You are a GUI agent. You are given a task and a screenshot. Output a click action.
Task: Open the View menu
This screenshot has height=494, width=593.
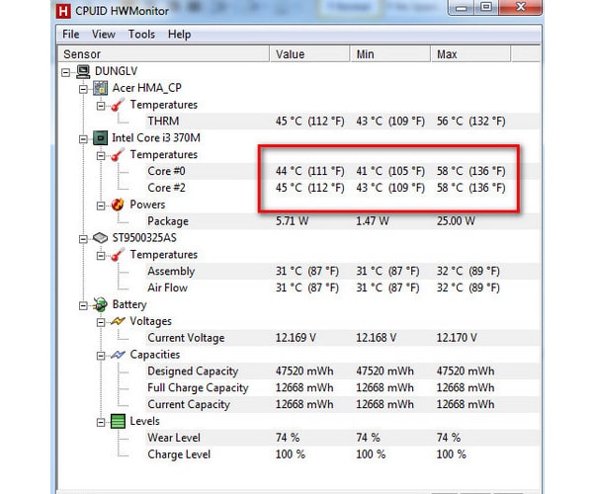103,35
